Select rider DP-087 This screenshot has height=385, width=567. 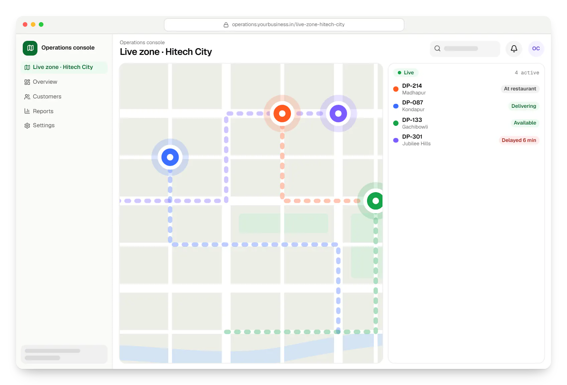coord(466,106)
